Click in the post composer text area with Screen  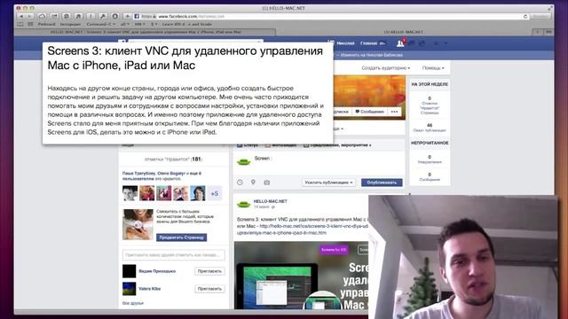pos(319,163)
